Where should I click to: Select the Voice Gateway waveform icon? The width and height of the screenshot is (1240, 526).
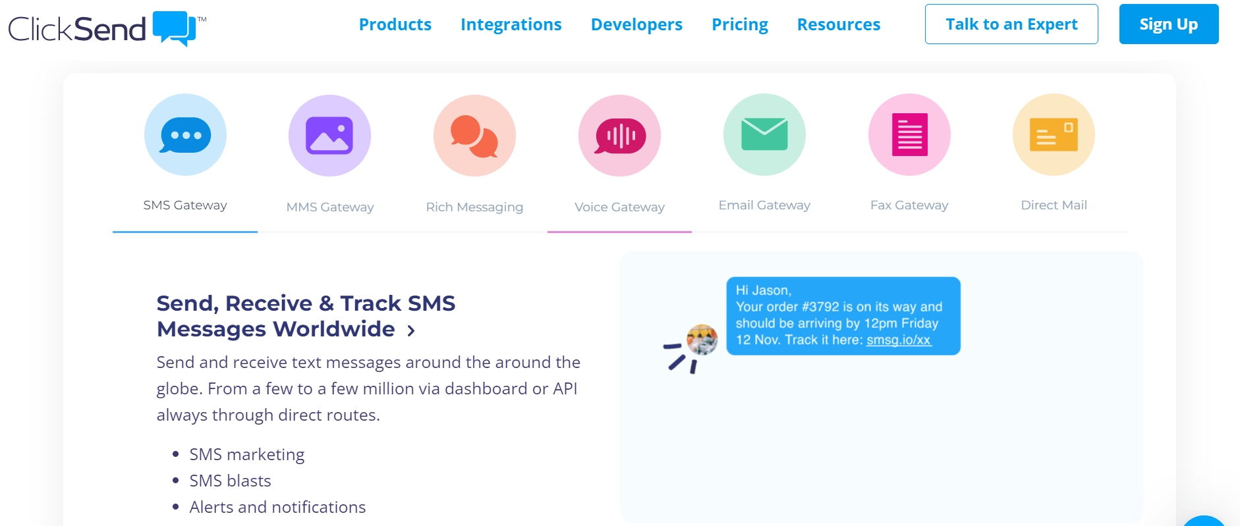619,136
